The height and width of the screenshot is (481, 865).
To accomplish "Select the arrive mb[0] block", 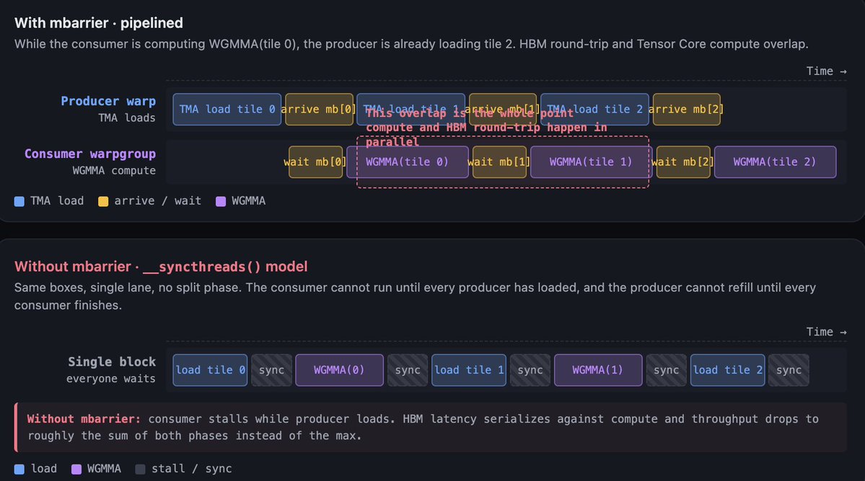I will 319,110.
